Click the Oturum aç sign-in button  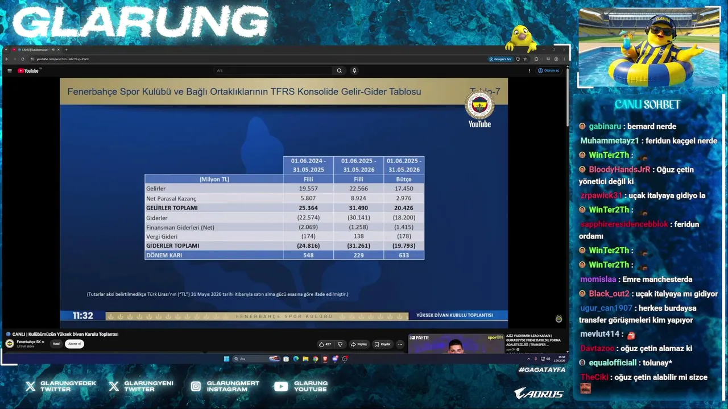coord(549,70)
